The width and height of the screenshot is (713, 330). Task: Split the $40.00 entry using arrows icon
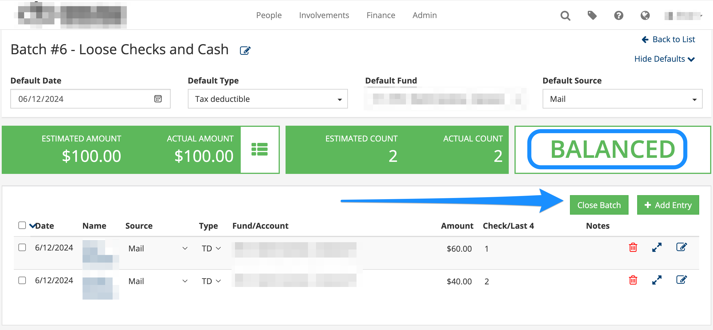click(x=657, y=280)
